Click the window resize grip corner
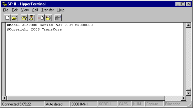The image size is (193, 108). 190,105
